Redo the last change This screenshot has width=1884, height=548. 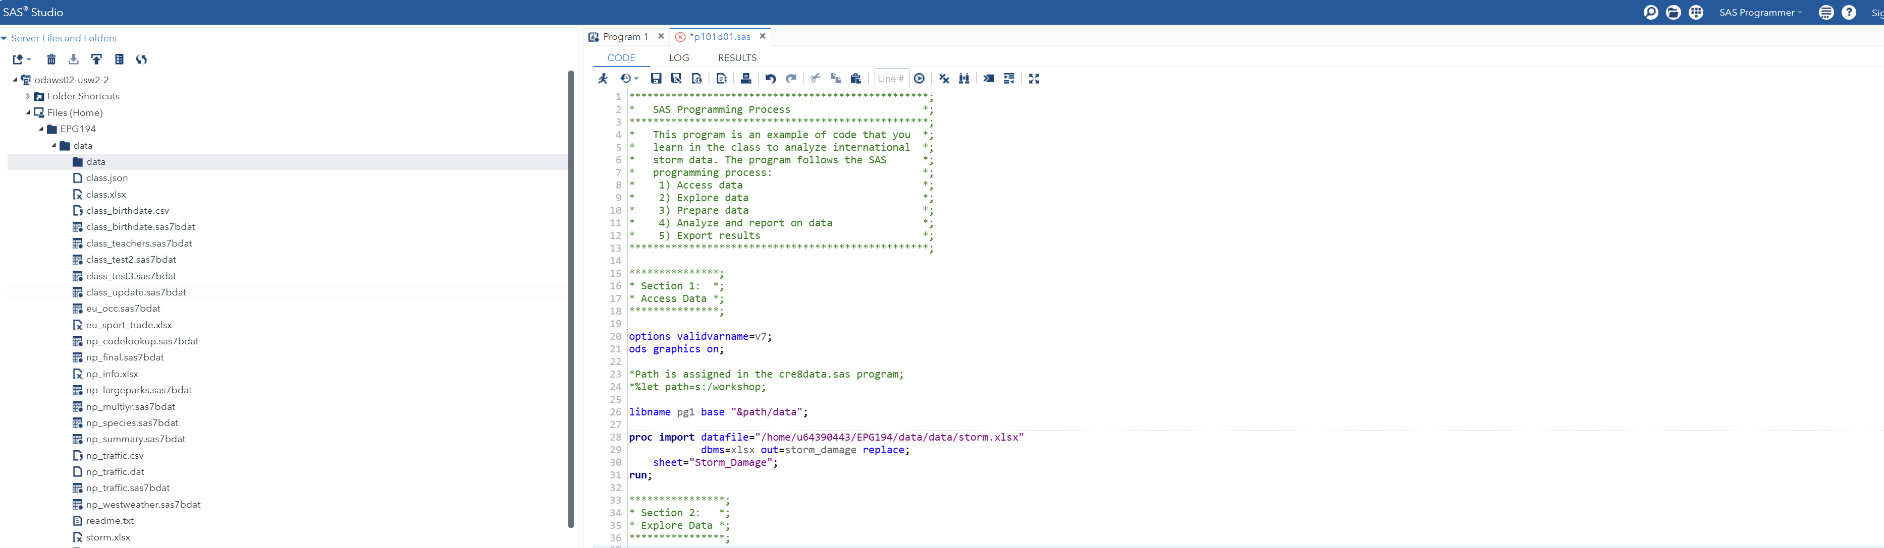click(791, 78)
